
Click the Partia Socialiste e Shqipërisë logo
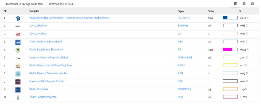click(18, 50)
